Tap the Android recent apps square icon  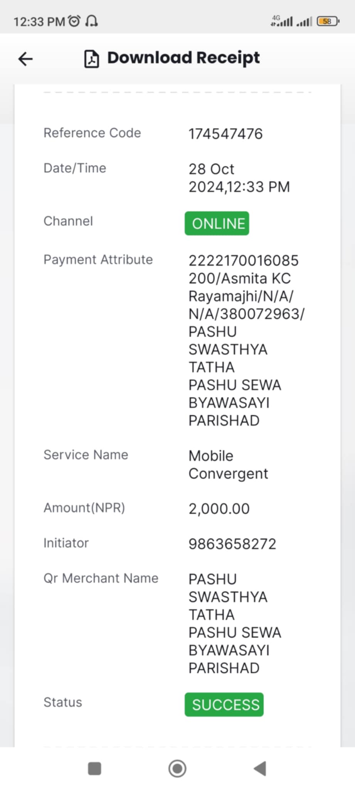(x=94, y=768)
